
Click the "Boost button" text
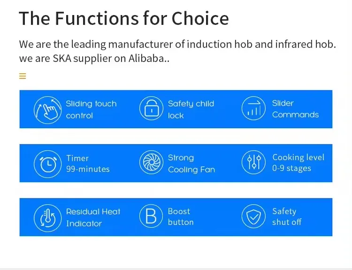click(181, 217)
